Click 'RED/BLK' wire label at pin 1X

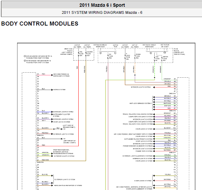coord(45,133)
